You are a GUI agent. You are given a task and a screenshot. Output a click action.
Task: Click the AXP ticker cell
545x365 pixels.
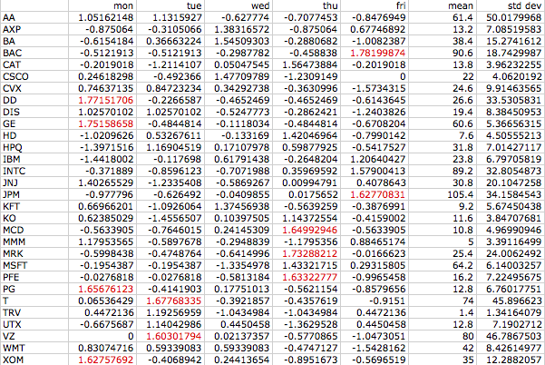34,29
